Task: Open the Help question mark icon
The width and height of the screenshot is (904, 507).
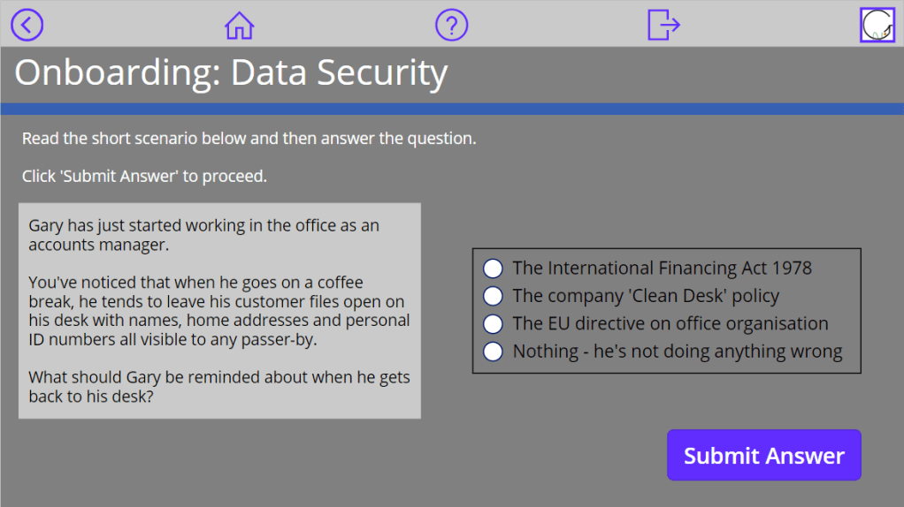Action: (x=451, y=25)
